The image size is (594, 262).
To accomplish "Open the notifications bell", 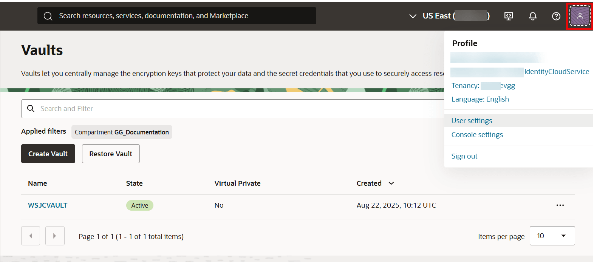I will tap(532, 16).
